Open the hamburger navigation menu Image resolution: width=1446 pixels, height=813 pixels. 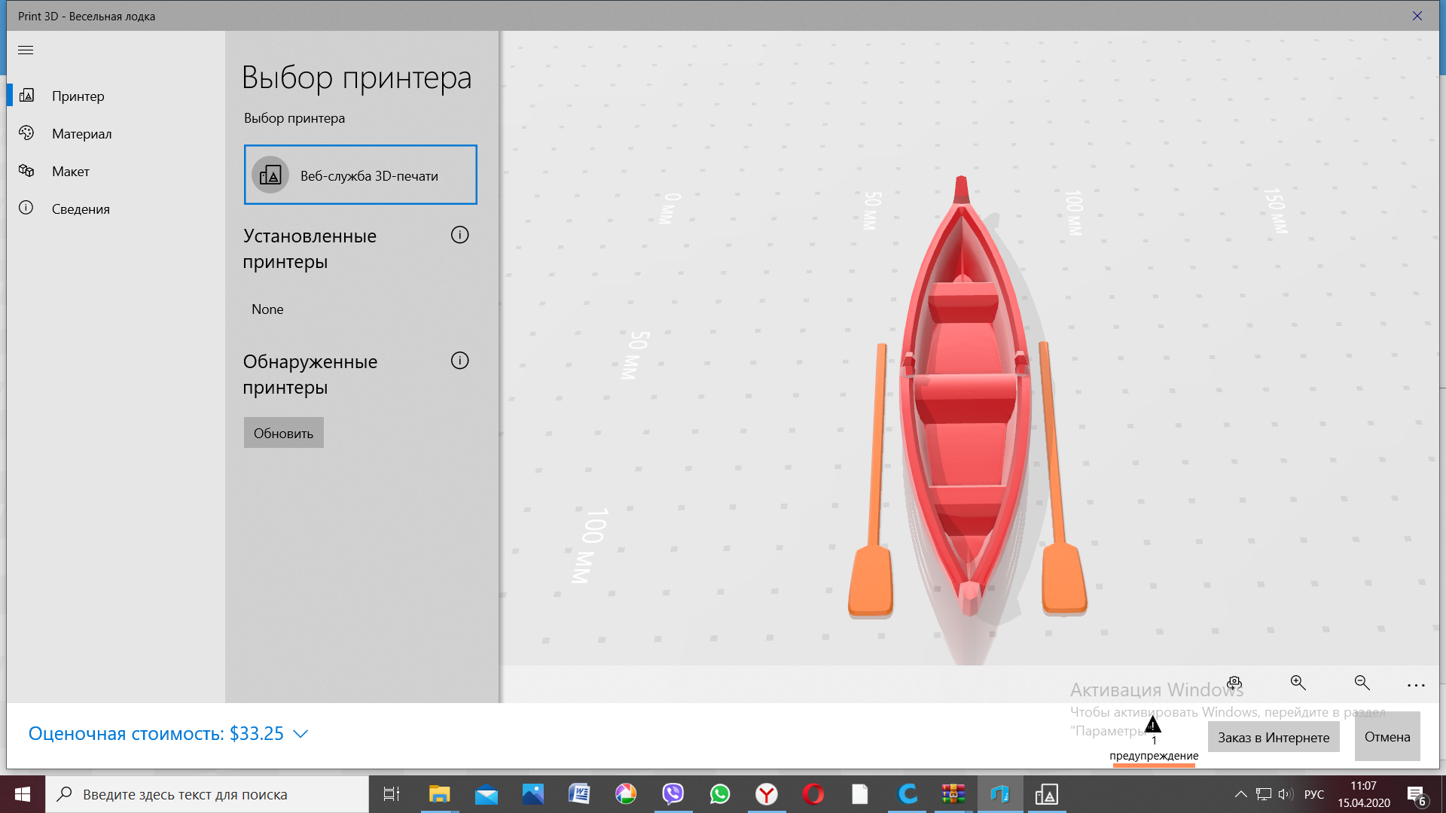(x=26, y=50)
